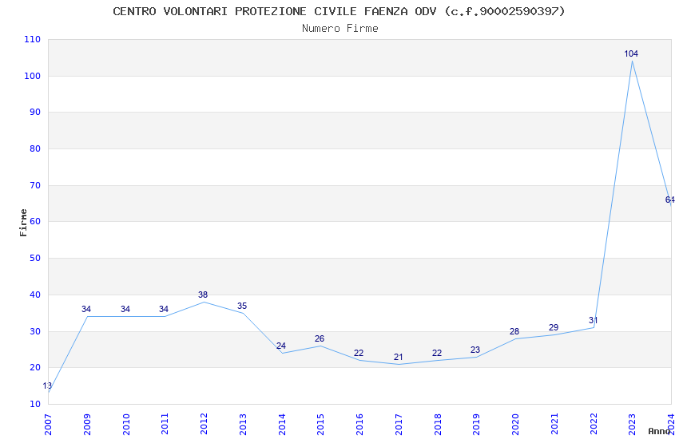679x439 pixels.
Task: Click the x-axis year 2015
Action: tap(320, 425)
